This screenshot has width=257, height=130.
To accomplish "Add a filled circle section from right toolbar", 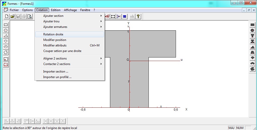I will click(252, 30).
